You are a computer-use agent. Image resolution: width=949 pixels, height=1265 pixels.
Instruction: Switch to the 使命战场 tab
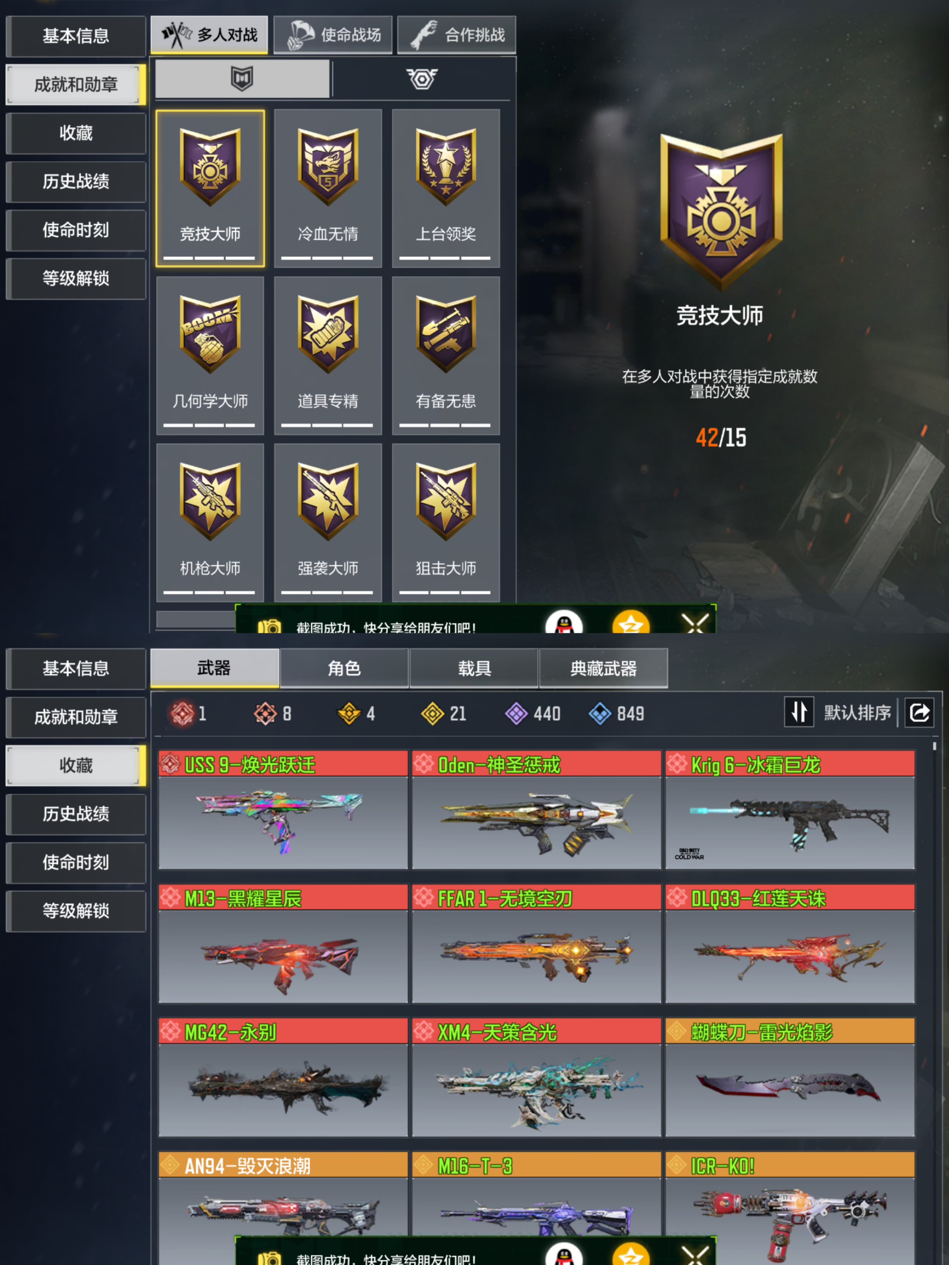click(x=333, y=35)
